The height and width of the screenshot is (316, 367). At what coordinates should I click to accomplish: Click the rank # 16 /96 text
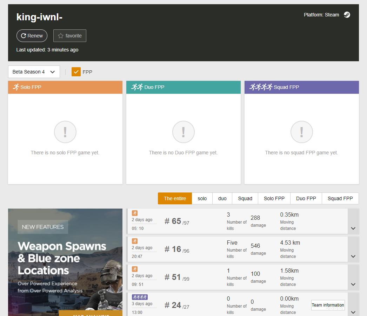coord(177,249)
